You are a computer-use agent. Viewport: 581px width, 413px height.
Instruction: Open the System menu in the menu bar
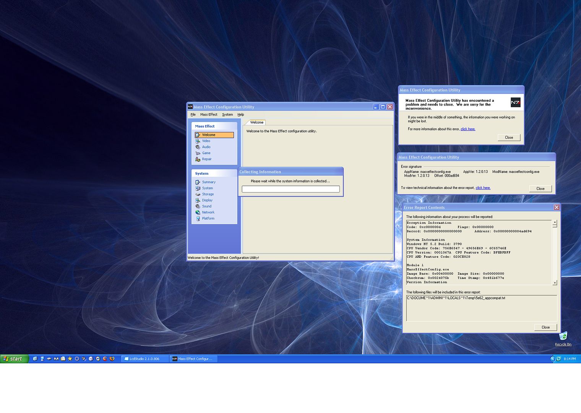[227, 114]
